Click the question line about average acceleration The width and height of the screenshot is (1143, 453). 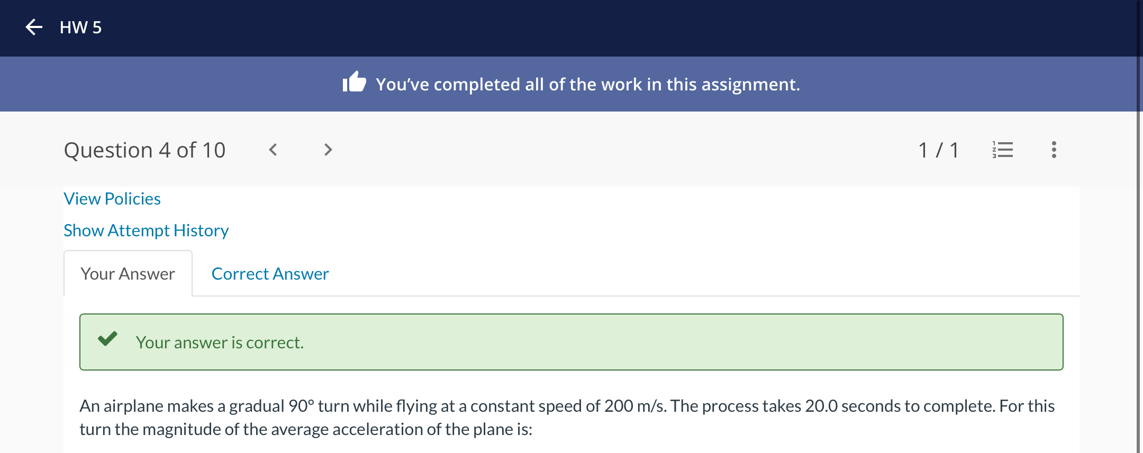click(x=306, y=429)
